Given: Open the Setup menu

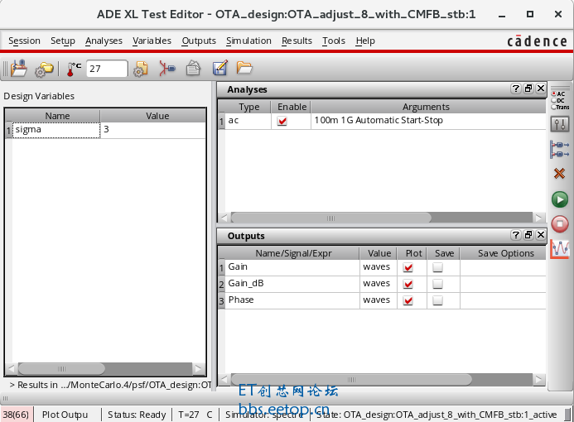Looking at the screenshot, I should pyautogui.click(x=63, y=41).
